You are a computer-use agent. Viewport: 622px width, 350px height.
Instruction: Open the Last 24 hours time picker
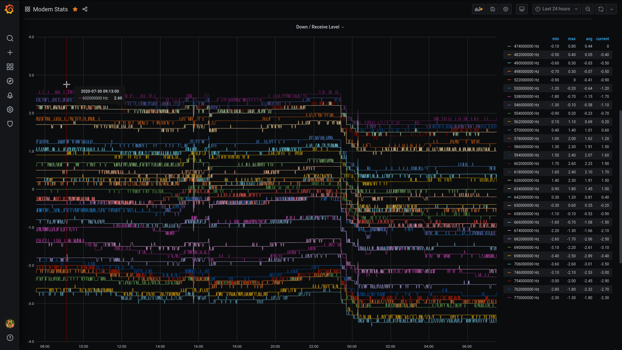(556, 9)
